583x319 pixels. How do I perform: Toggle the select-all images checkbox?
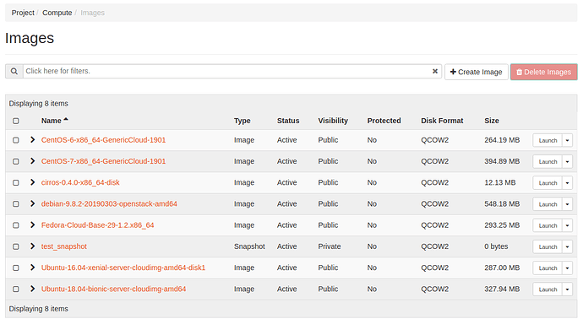[15, 121]
